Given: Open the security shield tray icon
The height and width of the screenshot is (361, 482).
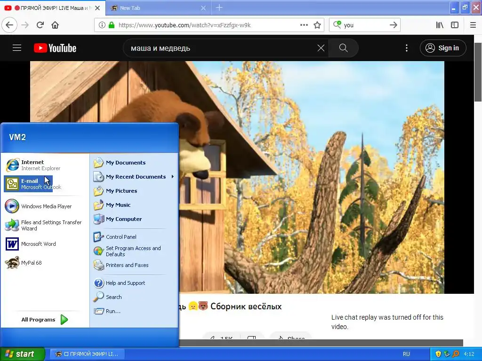Looking at the screenshot, I should 438,354.
